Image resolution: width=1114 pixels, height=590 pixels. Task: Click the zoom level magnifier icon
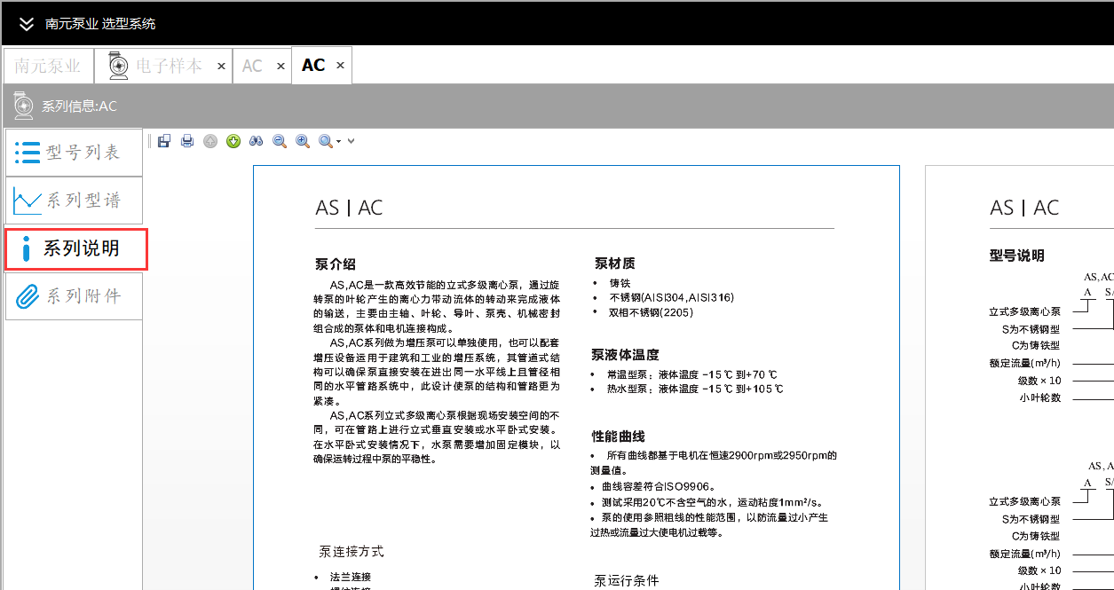point(325,141)
